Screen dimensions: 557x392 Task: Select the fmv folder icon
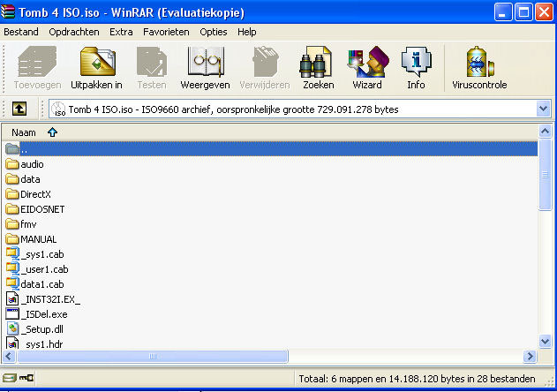[12, 224]
